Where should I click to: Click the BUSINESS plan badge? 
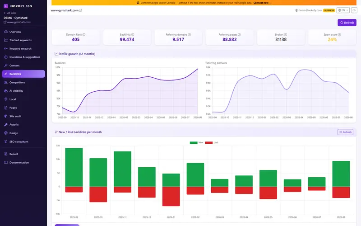click(x=329, y=10)
